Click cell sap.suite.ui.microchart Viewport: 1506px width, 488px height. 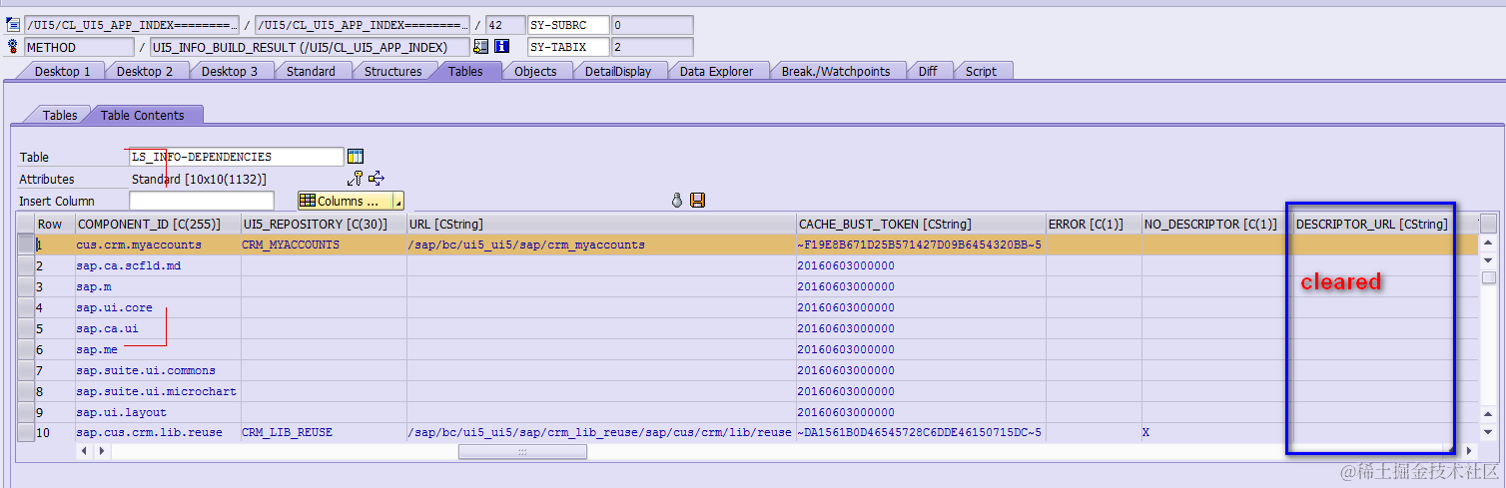coord(157,391)
